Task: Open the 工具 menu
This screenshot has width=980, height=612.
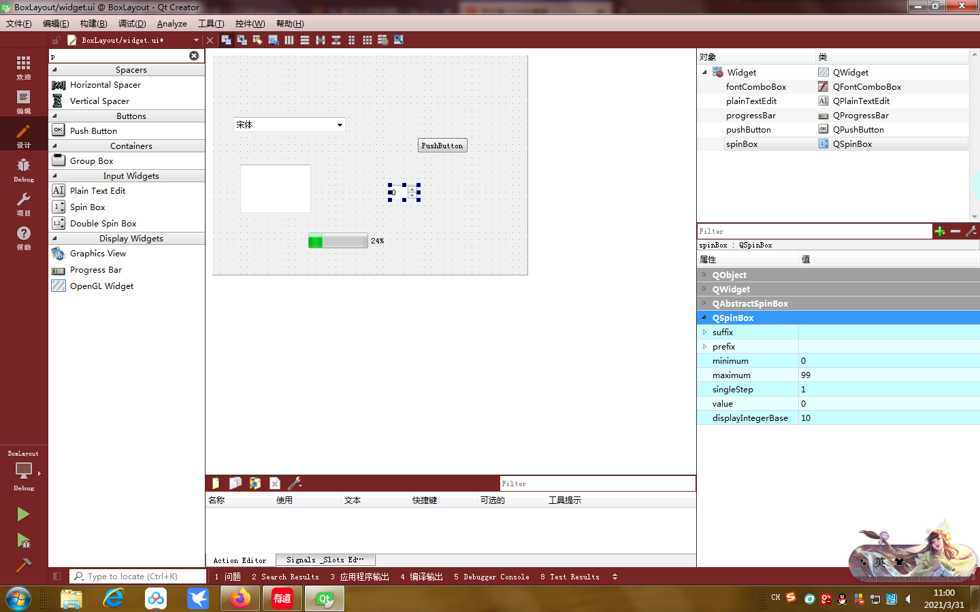Action: click(211, 23)
